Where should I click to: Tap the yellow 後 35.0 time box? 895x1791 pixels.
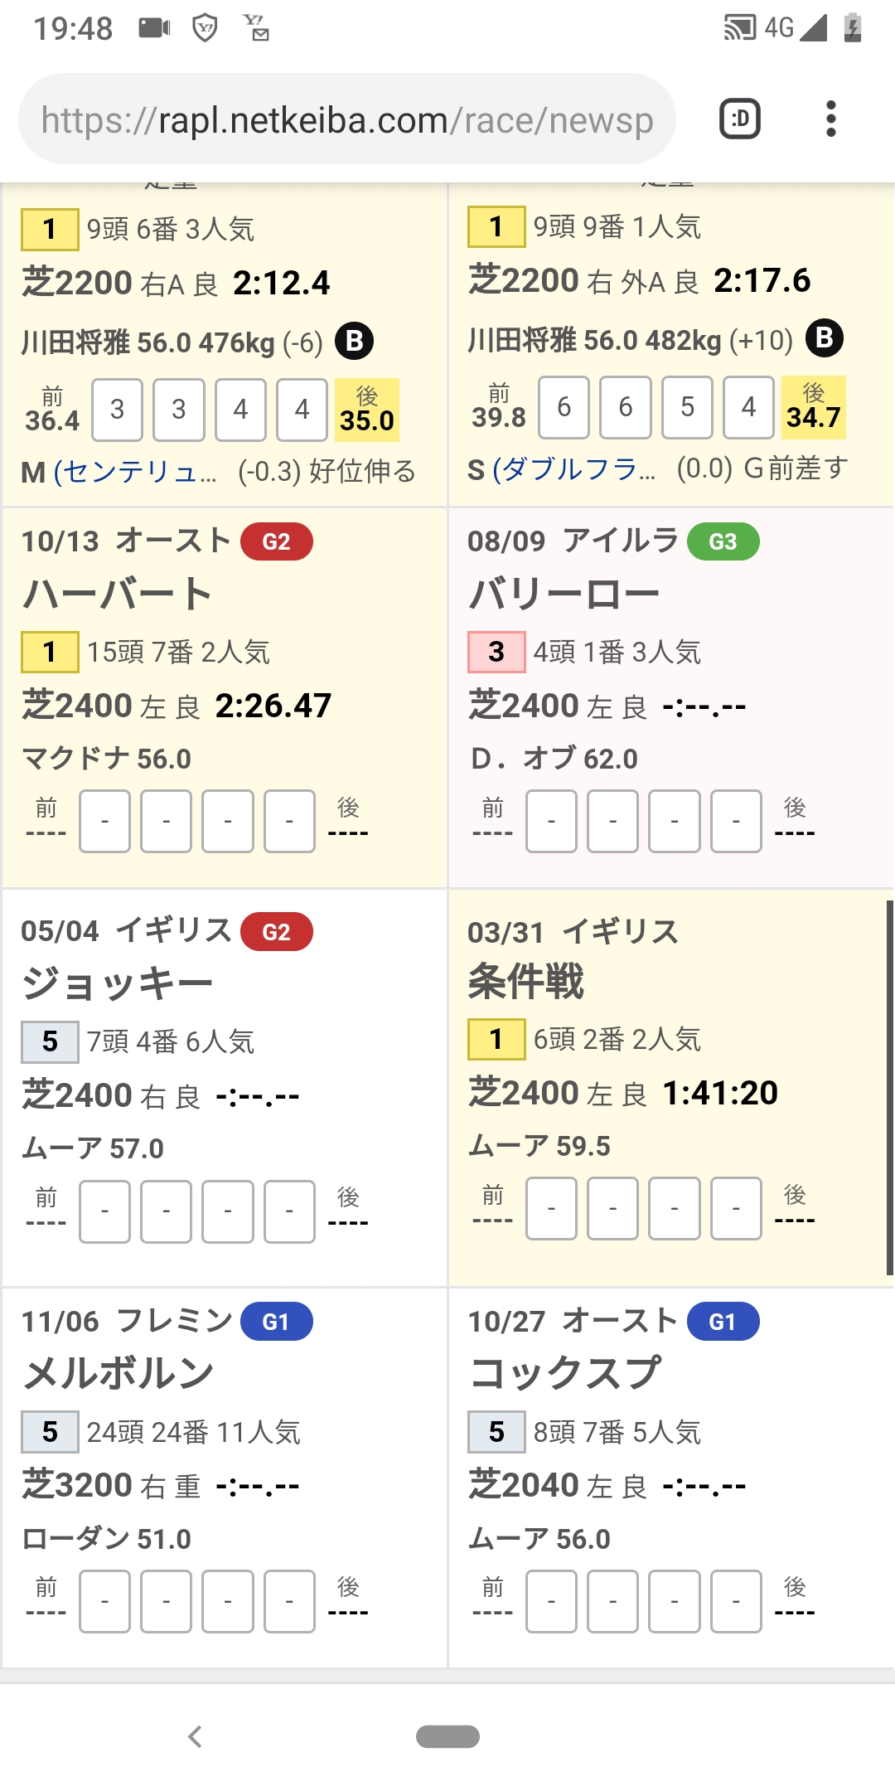tap(367, 410)
